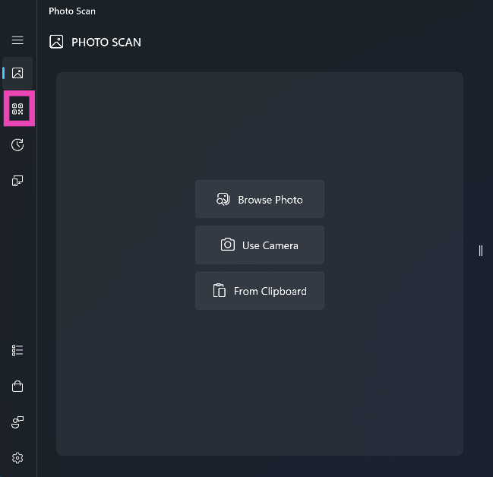The image size is (493, 477).
Task: Open the QR code scan sidebar icon
Action: pos(17,109)
